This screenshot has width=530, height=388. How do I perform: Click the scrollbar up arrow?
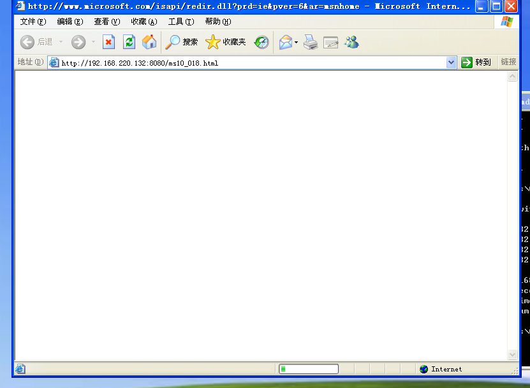(512, 76)
